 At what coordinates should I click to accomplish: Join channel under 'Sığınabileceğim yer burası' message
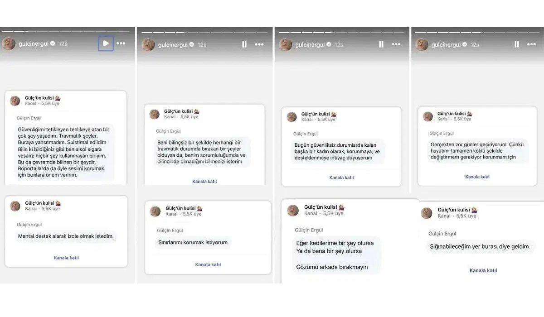[483, 270]
